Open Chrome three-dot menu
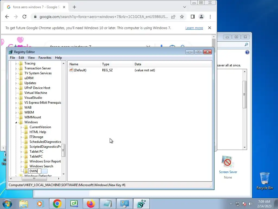 210,17
